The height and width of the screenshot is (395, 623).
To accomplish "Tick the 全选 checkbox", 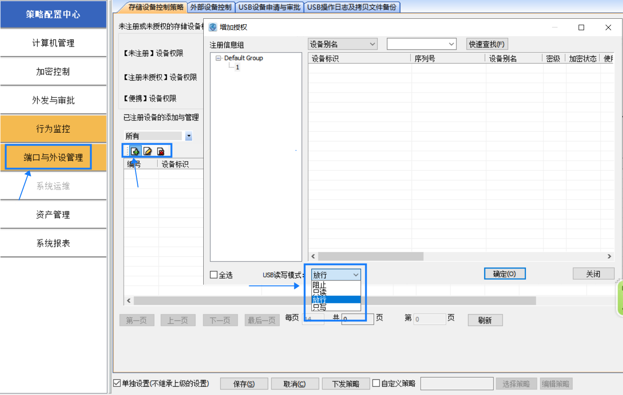I will pyautogui.click(x=213, y=275).
